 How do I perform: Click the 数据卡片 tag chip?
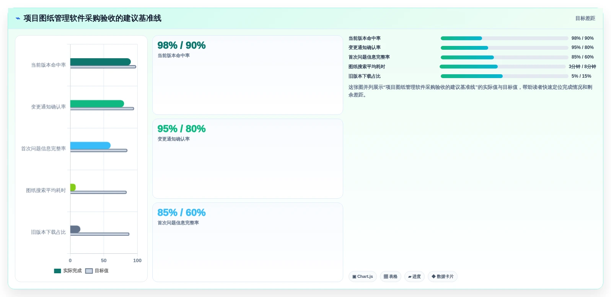click(x=443, y=277)
